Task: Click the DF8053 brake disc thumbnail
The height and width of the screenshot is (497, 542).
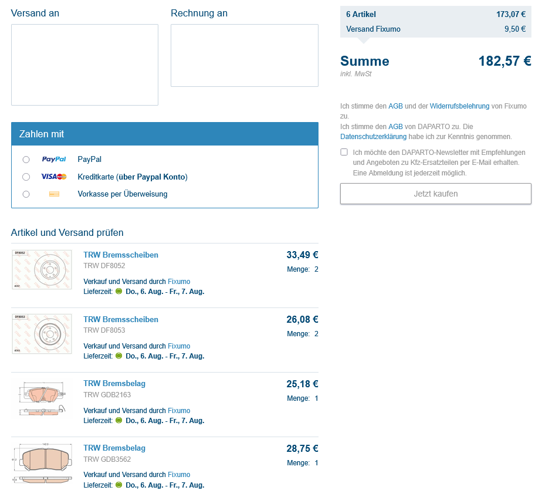Action: coord(42,334)
